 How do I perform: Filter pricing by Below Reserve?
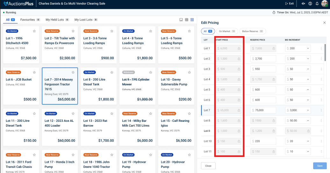[252, 31]
